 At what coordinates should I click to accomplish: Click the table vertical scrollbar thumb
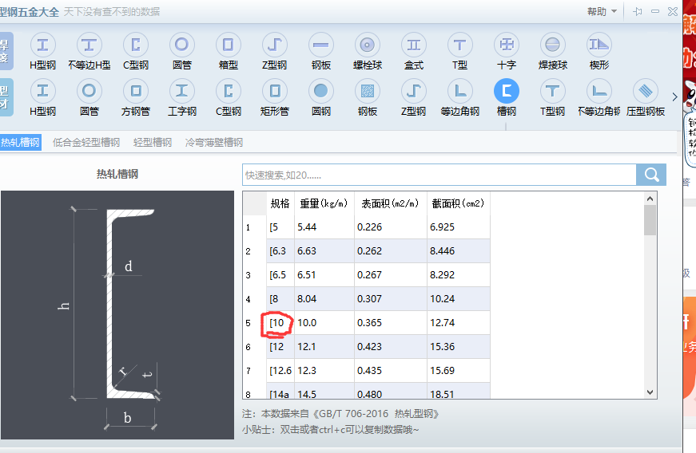pyautogui.click(x=650, y=220)
